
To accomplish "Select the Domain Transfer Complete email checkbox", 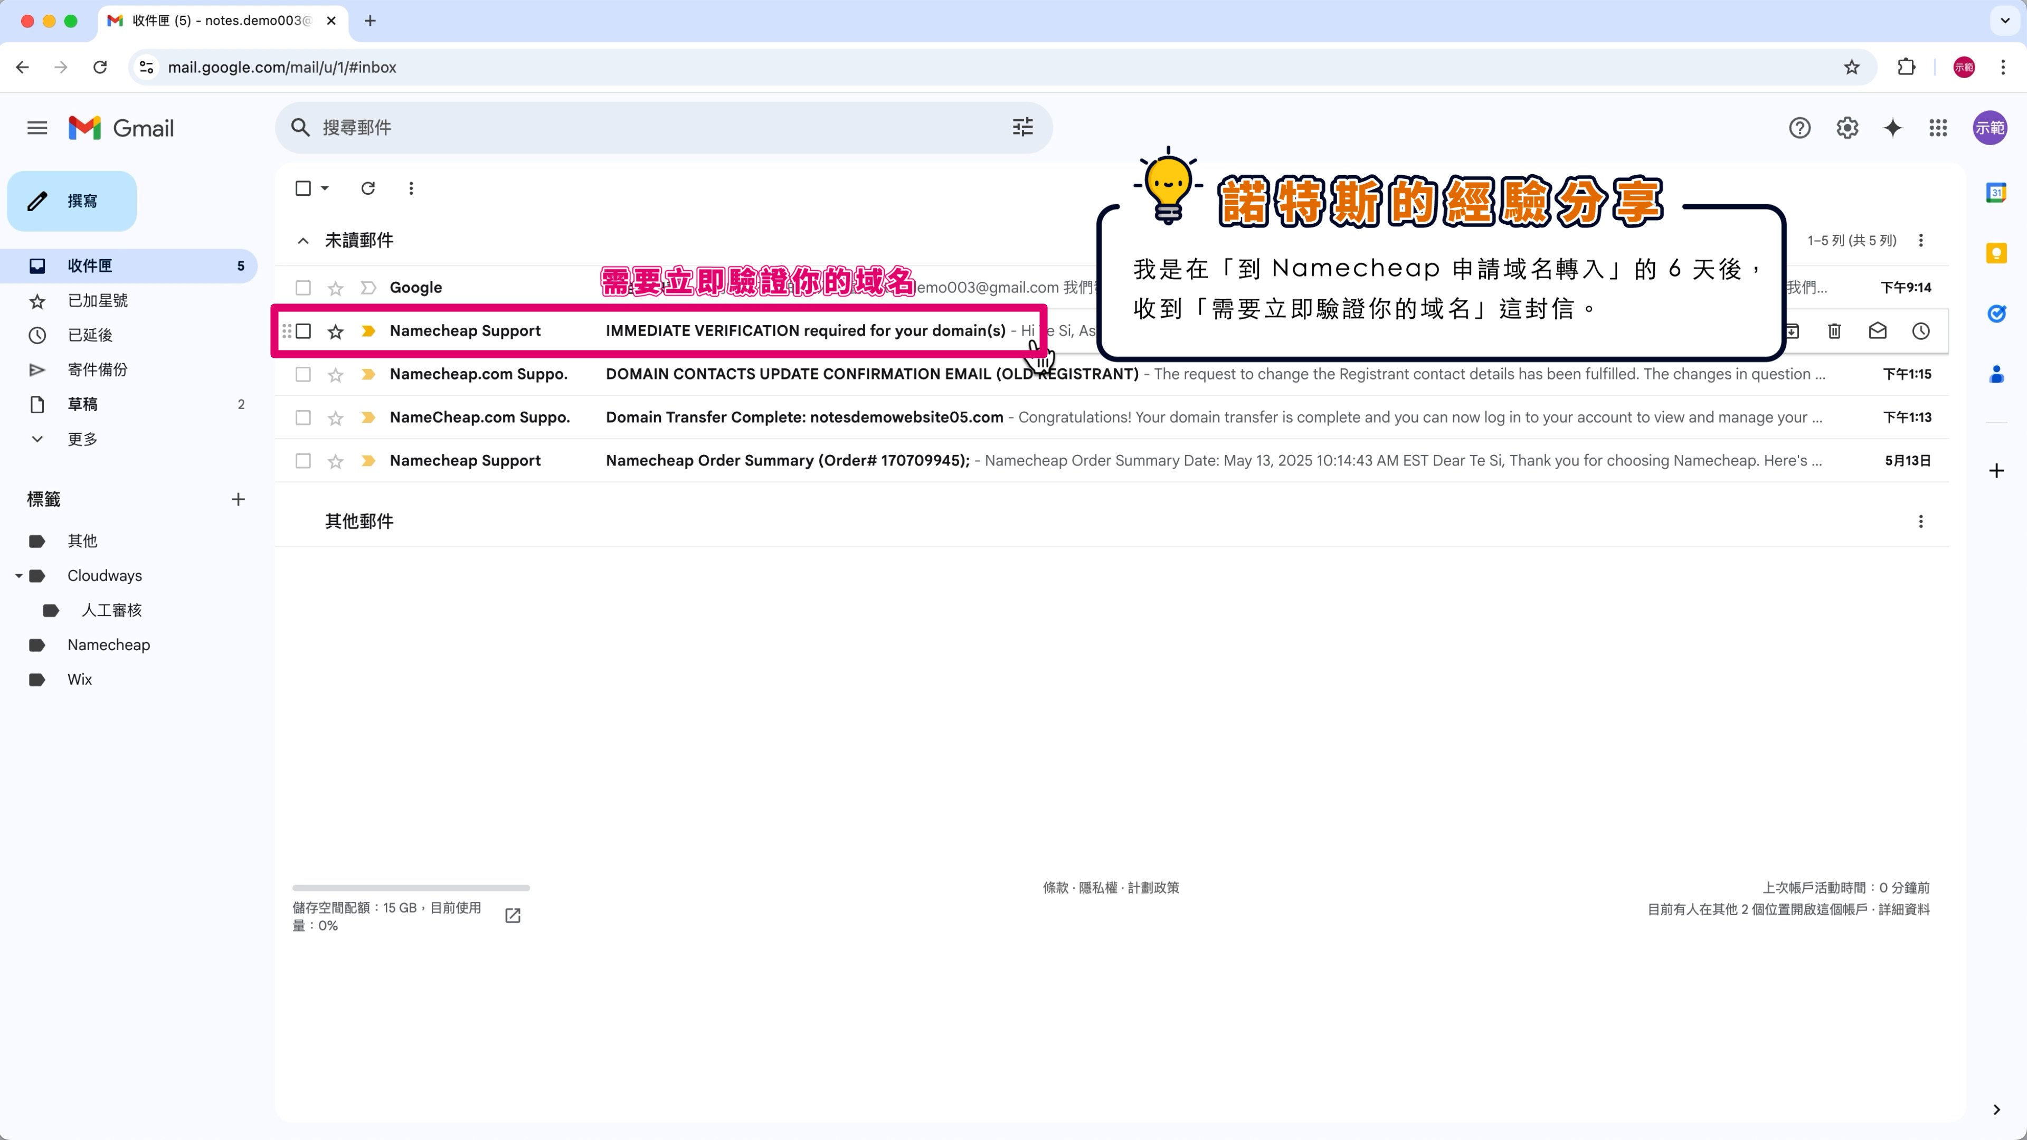I will pyautogui.click(x=303, y=418).
